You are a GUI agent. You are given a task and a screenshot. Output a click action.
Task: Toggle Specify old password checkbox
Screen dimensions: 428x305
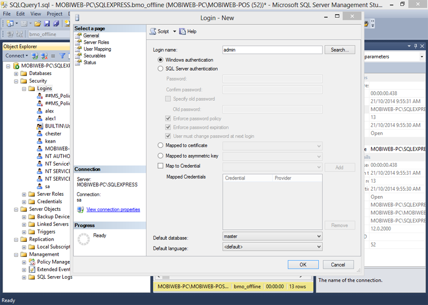(x=168, y=99)
